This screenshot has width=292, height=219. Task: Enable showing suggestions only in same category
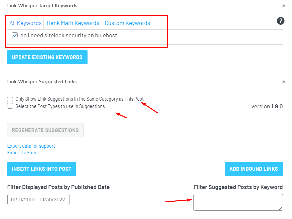tap(10, 99)
